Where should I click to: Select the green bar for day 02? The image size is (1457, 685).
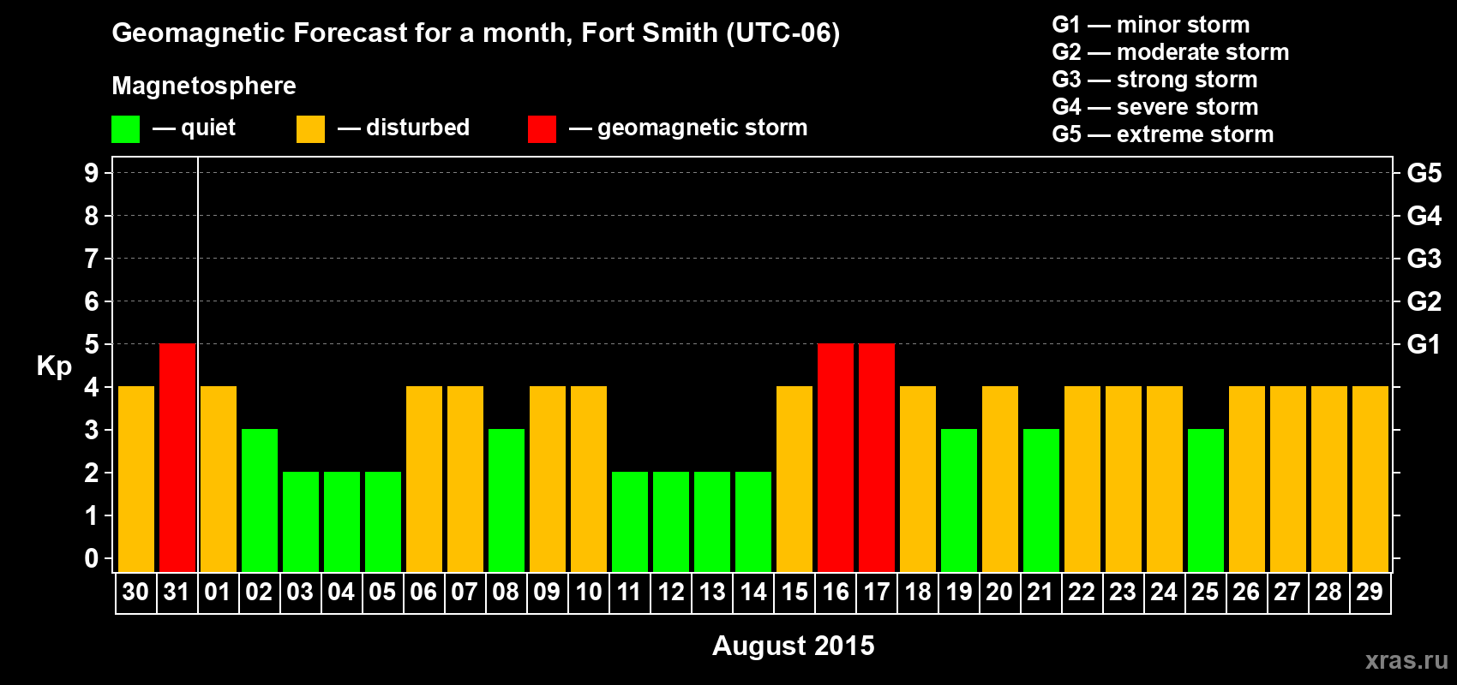260,501
